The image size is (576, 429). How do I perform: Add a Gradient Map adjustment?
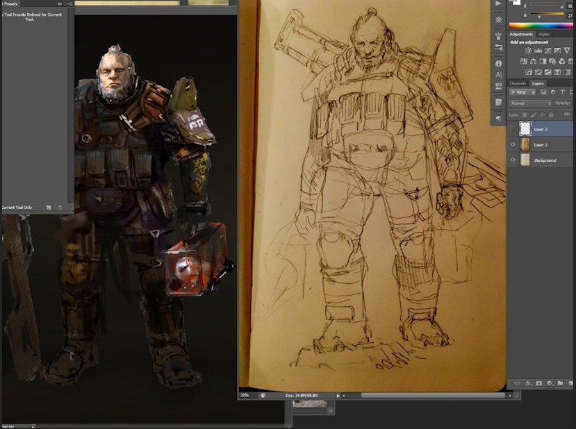567,72
